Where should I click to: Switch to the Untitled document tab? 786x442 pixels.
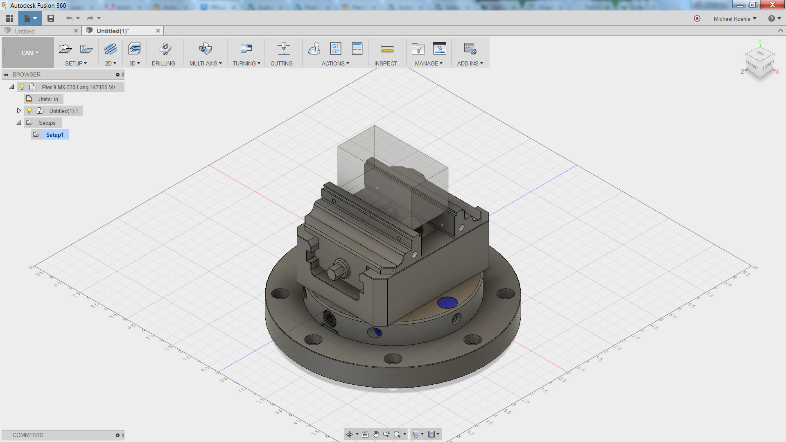[x=25, y=31]
